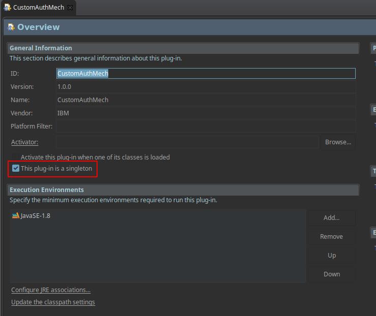Click Add to add an execution environment
Image resolution: width=376 pixels, height=316 pixels.
click(x=331, y=218)
